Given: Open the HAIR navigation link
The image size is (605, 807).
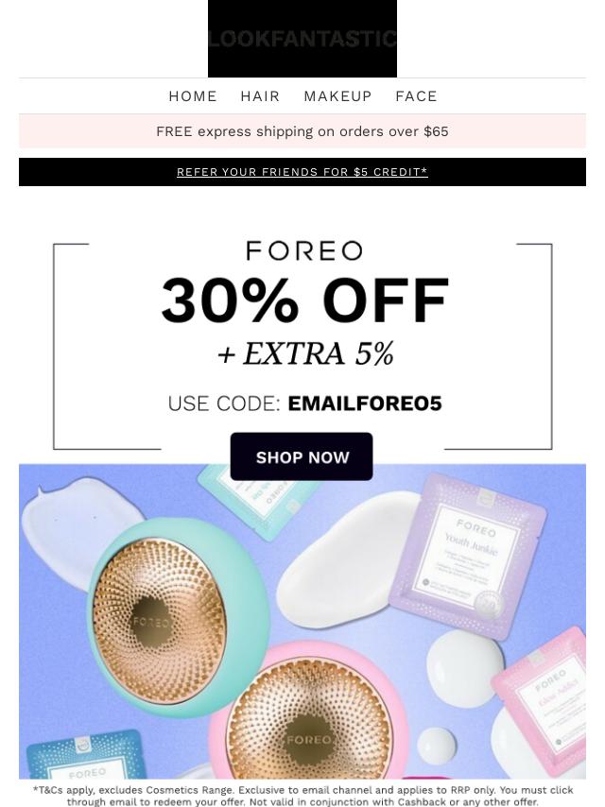Looking at the screenshot, I should (x=260, y=96).
